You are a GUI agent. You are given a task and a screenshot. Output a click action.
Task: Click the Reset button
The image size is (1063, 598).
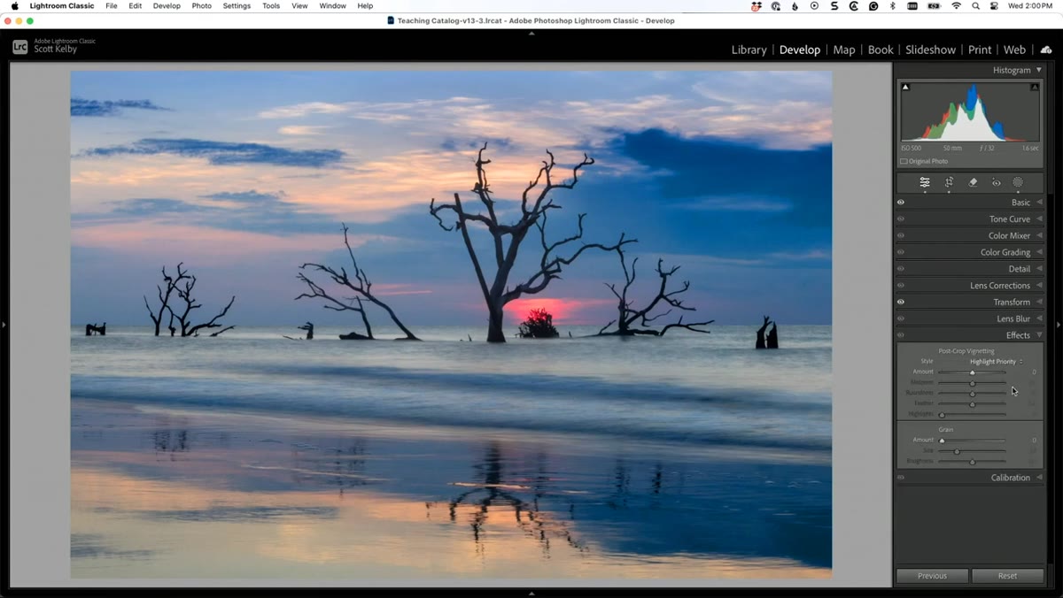(1007, 576)
